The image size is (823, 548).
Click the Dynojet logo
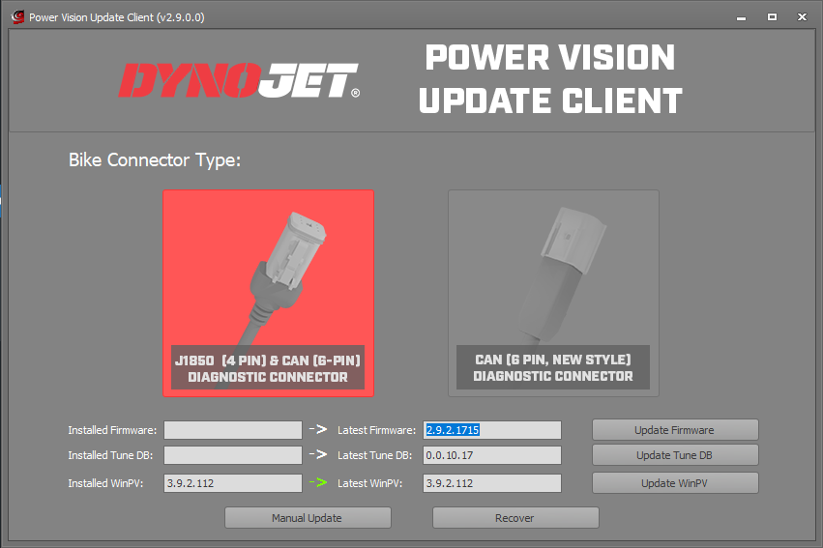click(x=239, y=81)
